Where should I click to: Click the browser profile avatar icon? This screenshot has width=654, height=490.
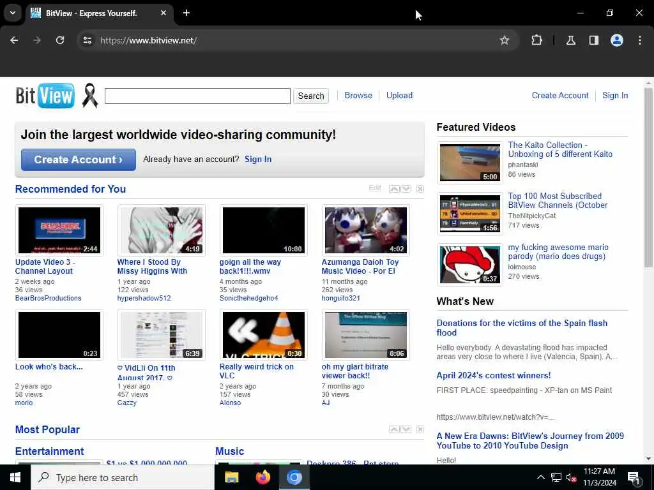click(x=617, y=40)
